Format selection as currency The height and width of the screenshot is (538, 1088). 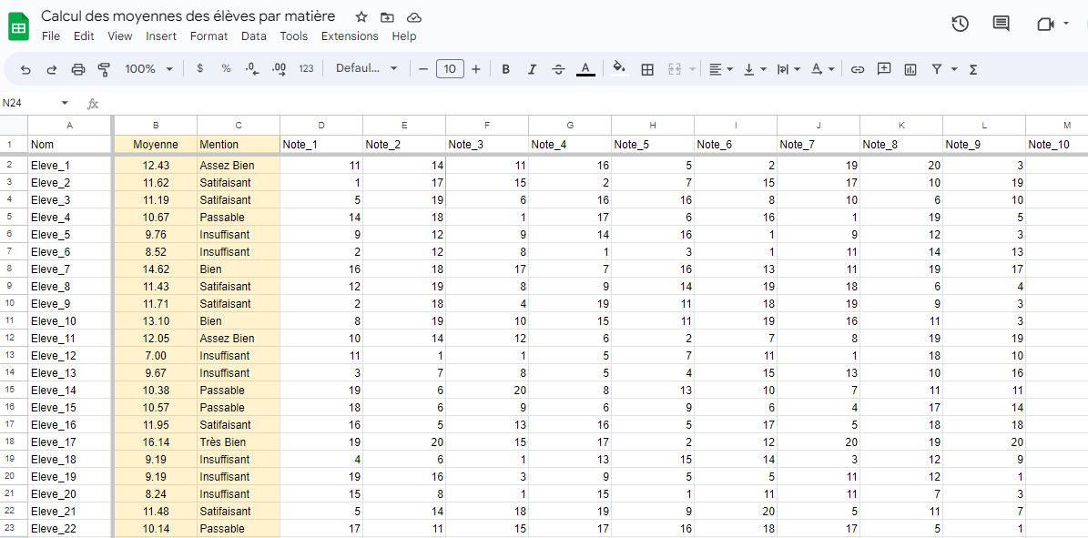tap(199, 68)
